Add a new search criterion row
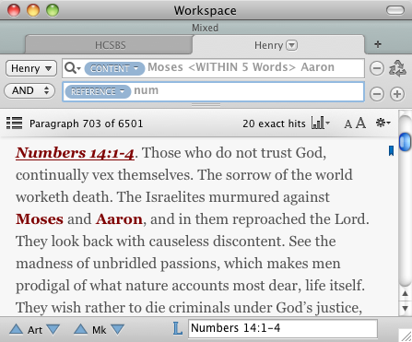The image size is (412, 342). 397,94
